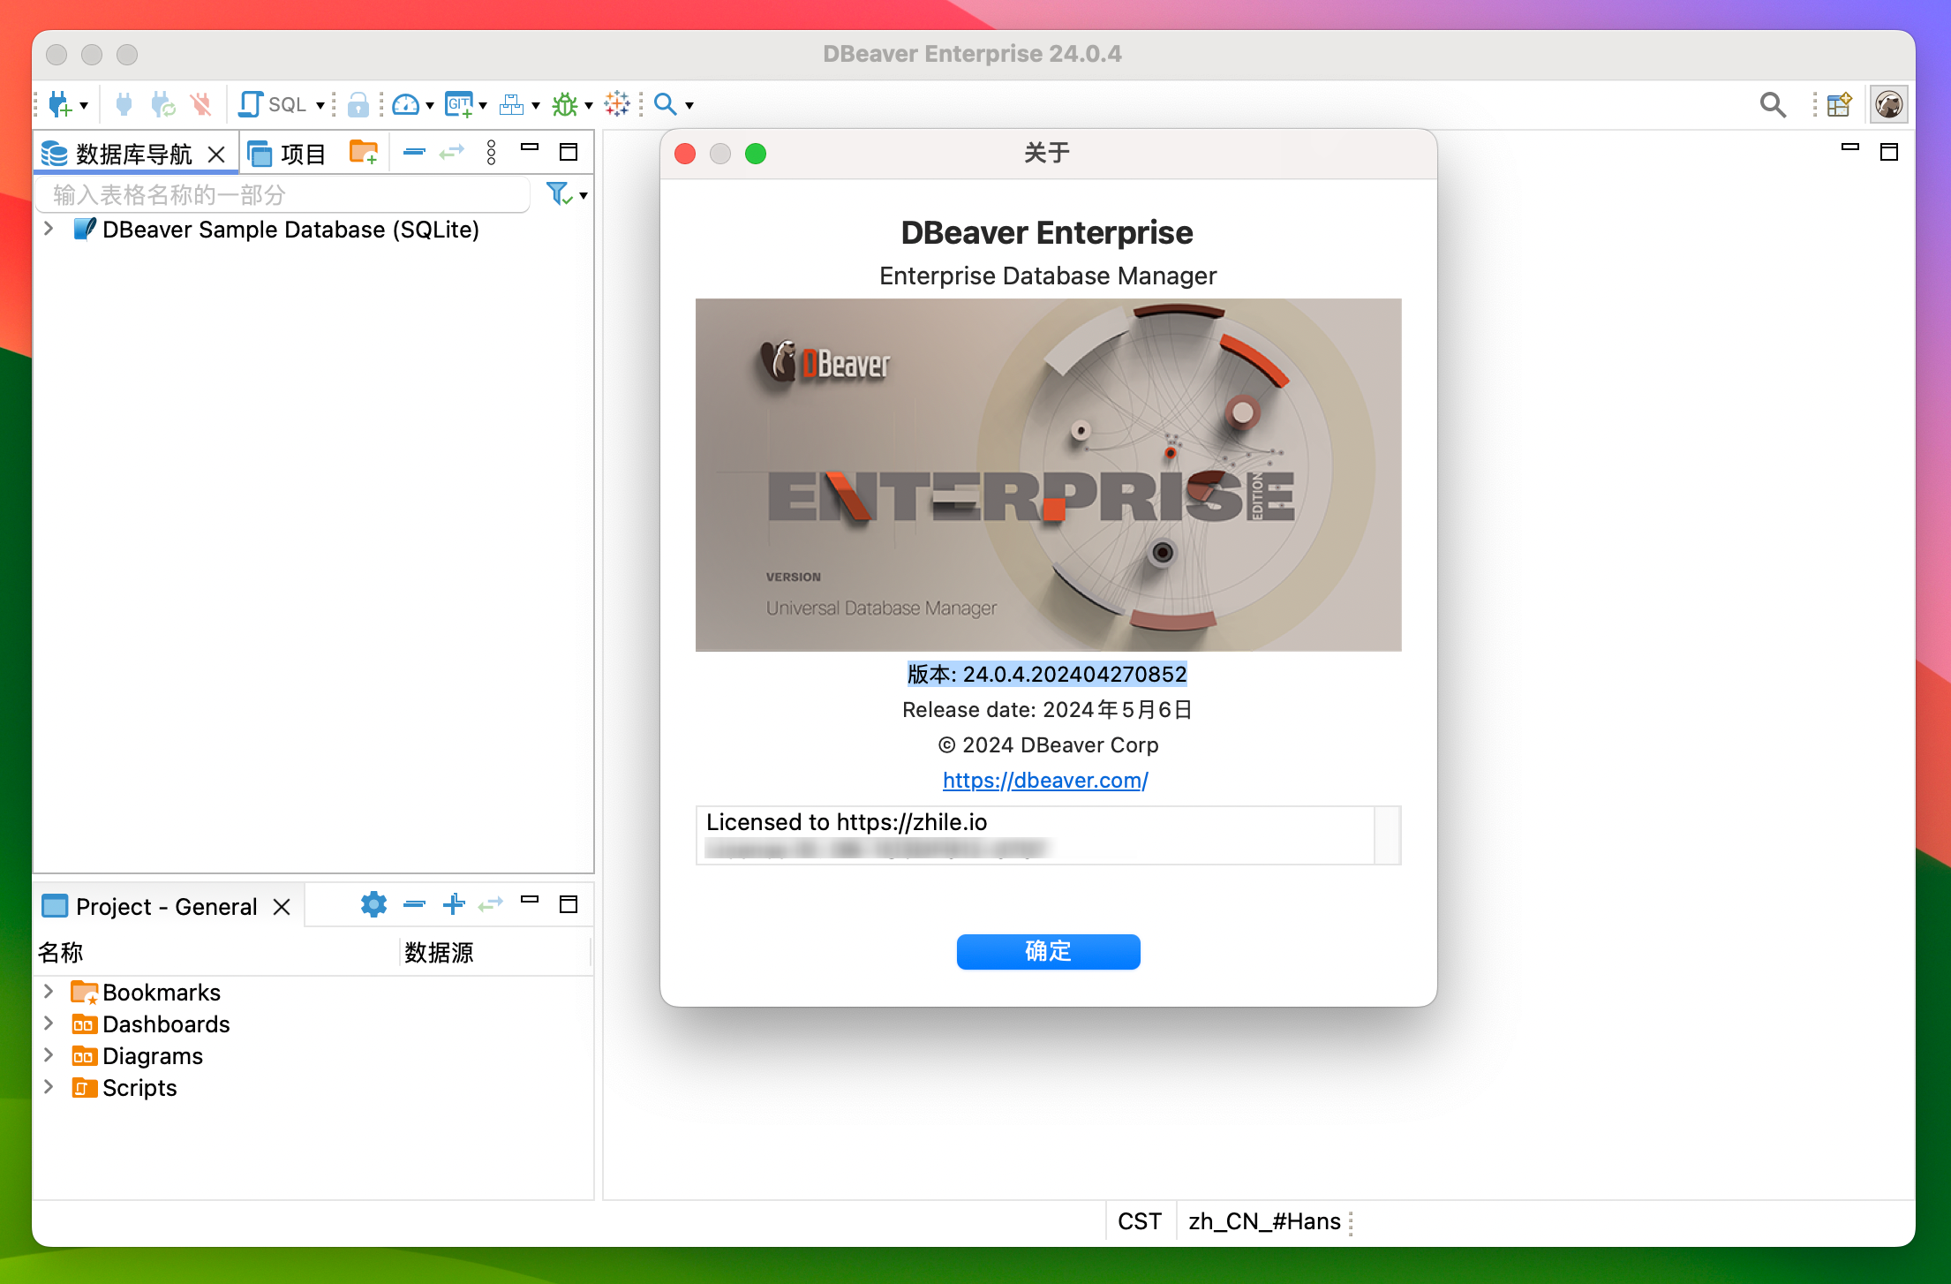Open the task scheduler icon in toolbar
This screenshot has height=1284, width=1951.
coord(511,106)
